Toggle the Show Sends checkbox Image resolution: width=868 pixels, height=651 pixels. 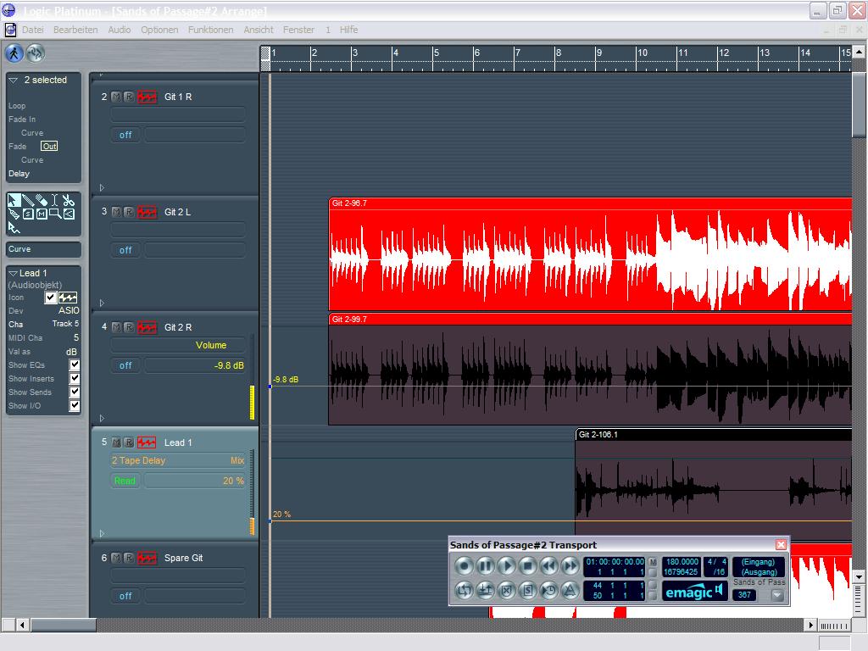coord(75,392)
